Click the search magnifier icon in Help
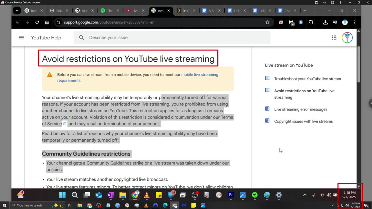The width and height of the screenshot is (372, 209). point(81,38)
